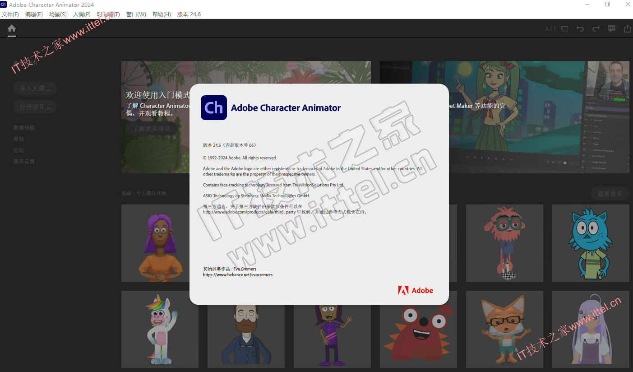The image size is (633, 372).
Task: Click the Ch logo in About dialog
Action: click(x=214, y=107)
